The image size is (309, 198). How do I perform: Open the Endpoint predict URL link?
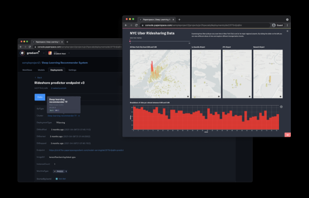[x=86, y=150]
